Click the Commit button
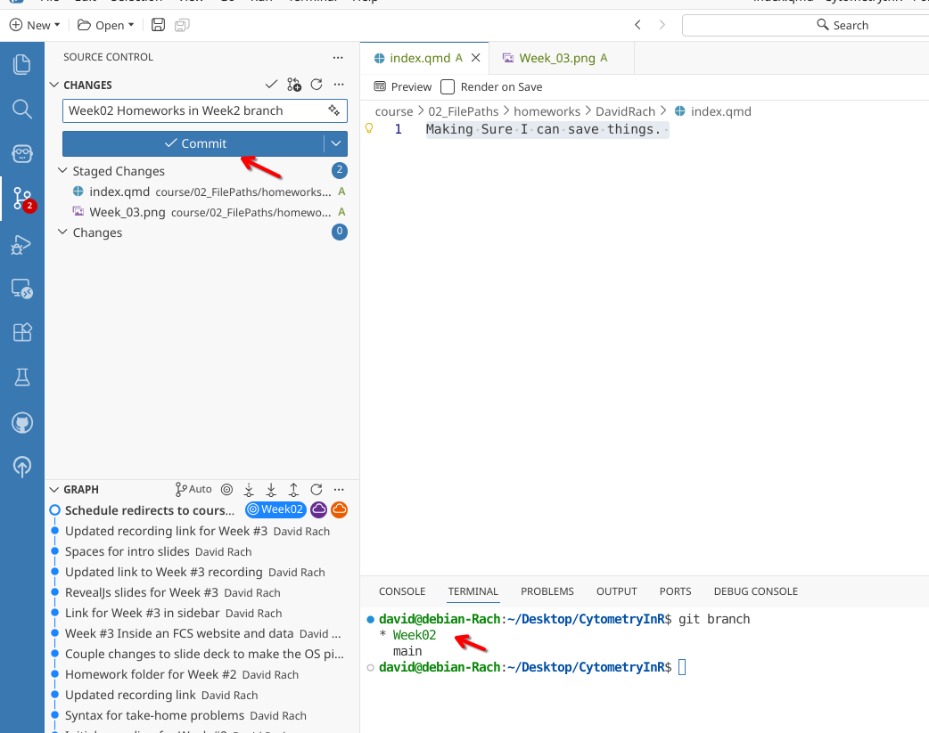929x733 pixels. tap(194, 143)
